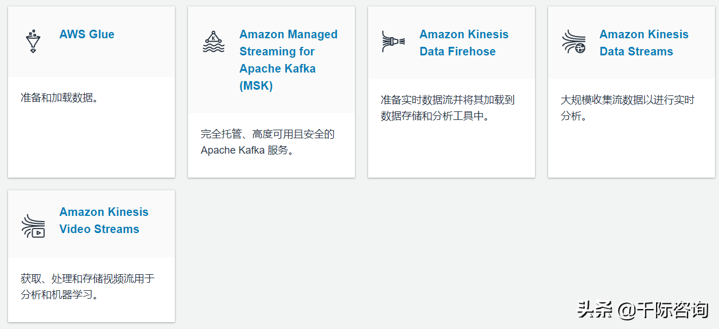The width and height of the screenshot is (719, 329).
Task: Click the Kinesis Data Firehose icon
Action: 393,42
